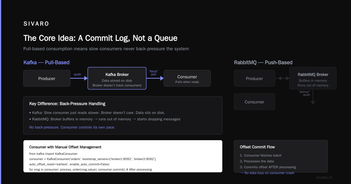Click the SIVARO logo text

tap(36, 24)
